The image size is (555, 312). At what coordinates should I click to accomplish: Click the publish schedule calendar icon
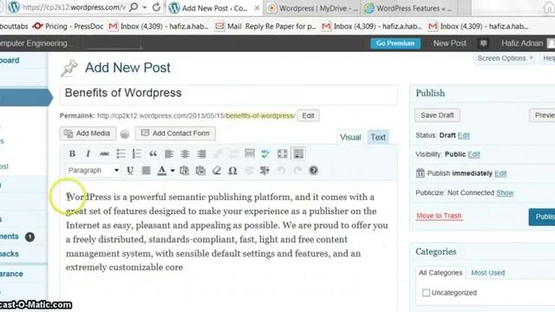(x=420, y=173)
